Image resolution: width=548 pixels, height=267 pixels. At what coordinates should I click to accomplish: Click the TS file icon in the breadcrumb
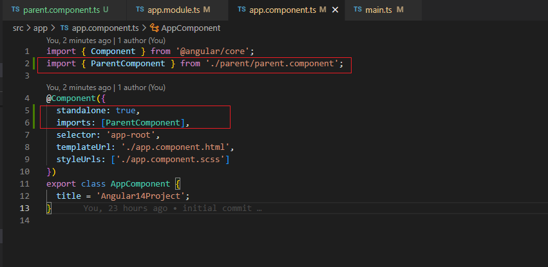click(x=64, y=28)
